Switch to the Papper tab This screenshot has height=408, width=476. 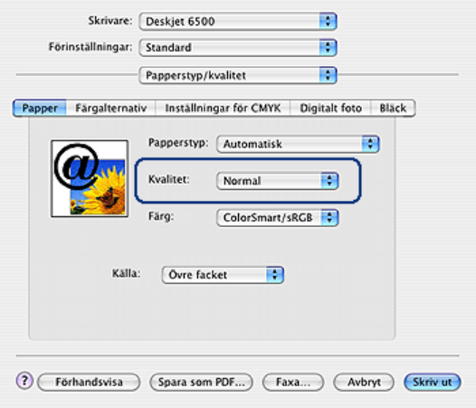40,108
